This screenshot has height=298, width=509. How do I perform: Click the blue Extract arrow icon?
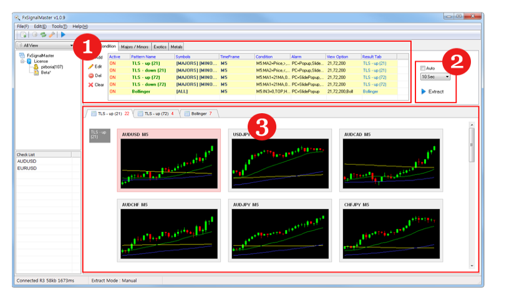tap(424, 91)
